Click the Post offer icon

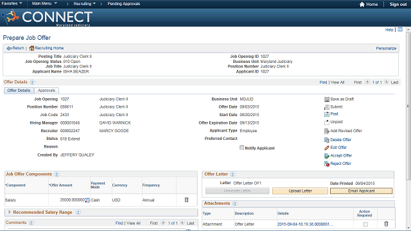pyautogui.click(x=327, y=114)
